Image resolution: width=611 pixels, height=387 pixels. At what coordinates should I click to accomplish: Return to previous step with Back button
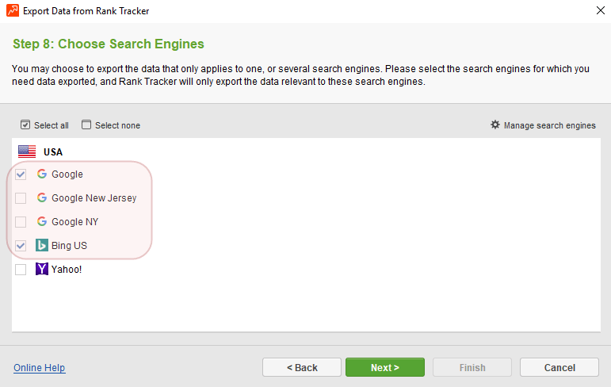pyautogui.click(x=302, y=367)
